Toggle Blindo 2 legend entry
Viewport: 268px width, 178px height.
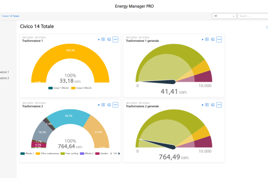pyautogui.click(x=87, y=154)
